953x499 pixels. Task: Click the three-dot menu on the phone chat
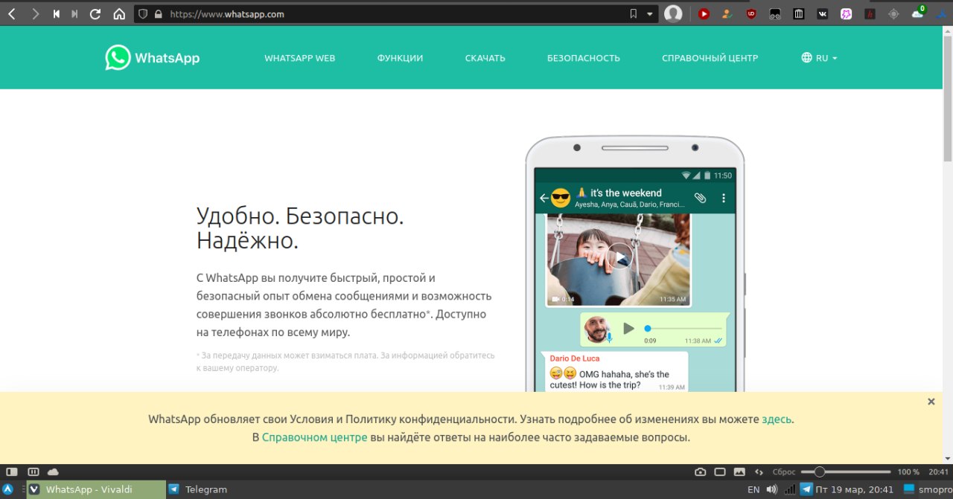(x=724, y=198)
